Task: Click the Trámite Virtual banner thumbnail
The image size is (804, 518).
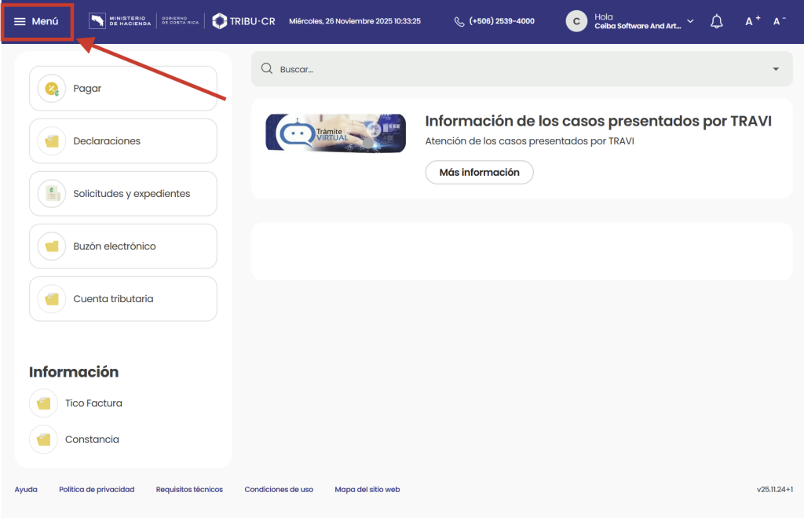Action: pos(335,133)
